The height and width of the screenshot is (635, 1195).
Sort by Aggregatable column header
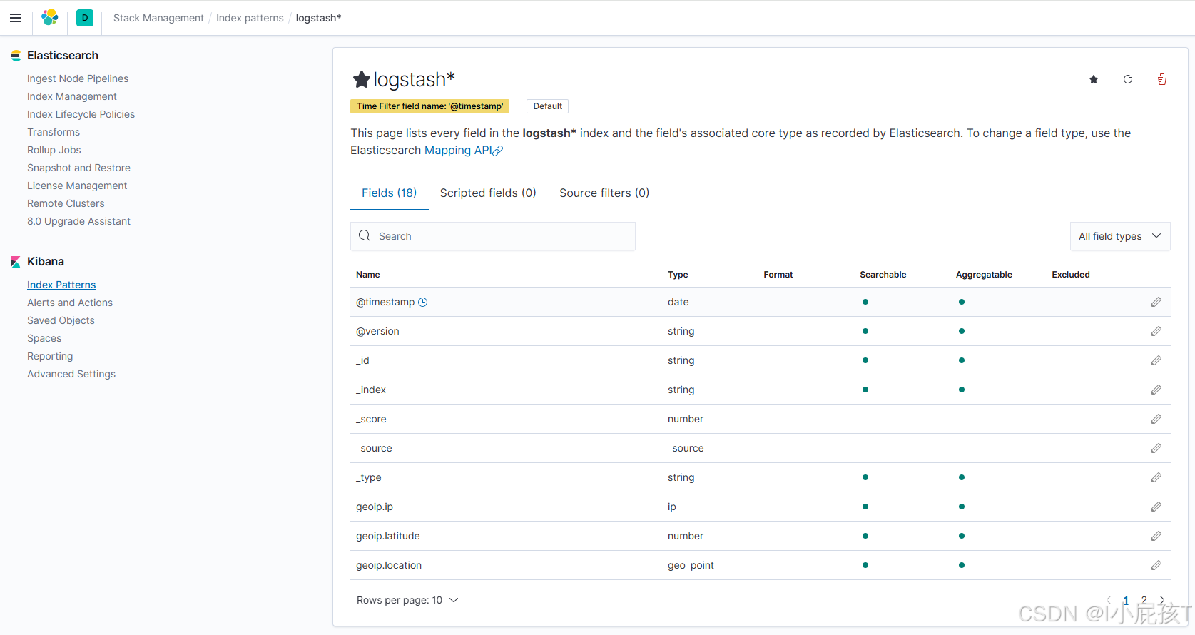984,275
